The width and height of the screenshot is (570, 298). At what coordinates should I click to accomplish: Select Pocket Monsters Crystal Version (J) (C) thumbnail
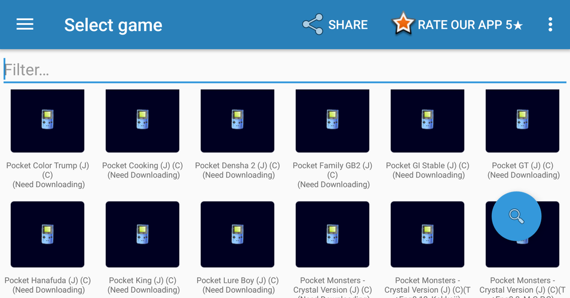(x=332, y=234)
